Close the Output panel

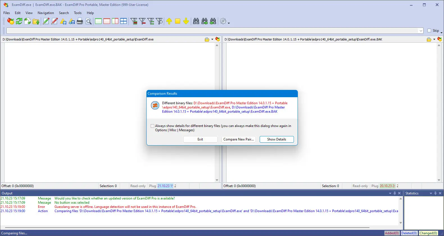tap(399, 193)
